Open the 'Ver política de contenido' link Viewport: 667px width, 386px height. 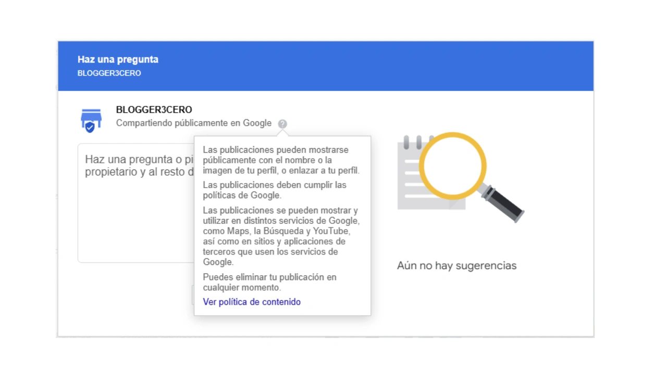pos(252,302)
